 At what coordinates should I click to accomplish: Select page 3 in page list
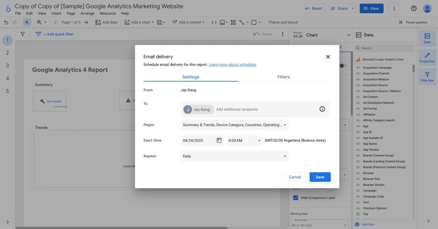pos(8,66)
